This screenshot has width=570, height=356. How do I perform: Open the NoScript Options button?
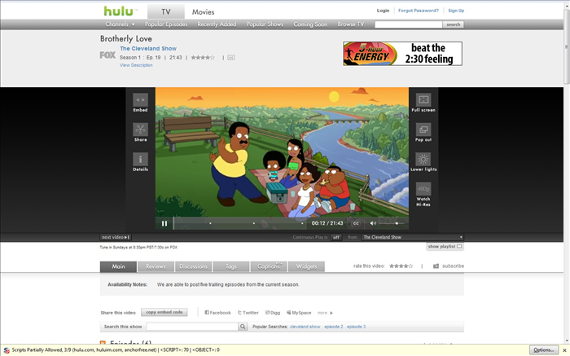[x=544, y=349]
